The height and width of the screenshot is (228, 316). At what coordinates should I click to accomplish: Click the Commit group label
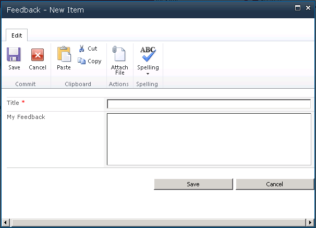[26, 84]
